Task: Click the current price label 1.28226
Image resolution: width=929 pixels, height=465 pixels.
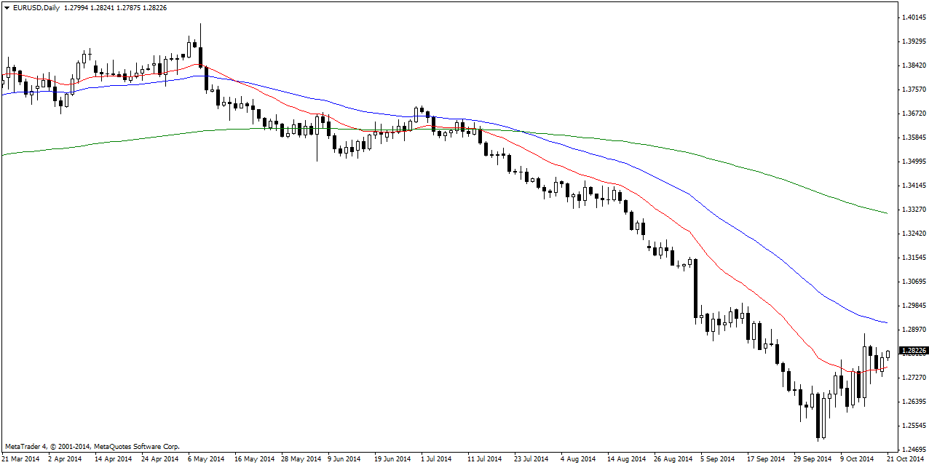Action: pos(913,351)
